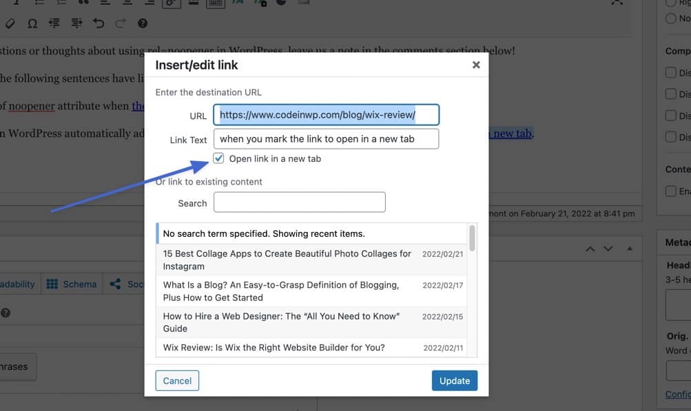Screen dimensions: 691x411
Task: Switch to the Readability tab
Action: pos(17,284)
